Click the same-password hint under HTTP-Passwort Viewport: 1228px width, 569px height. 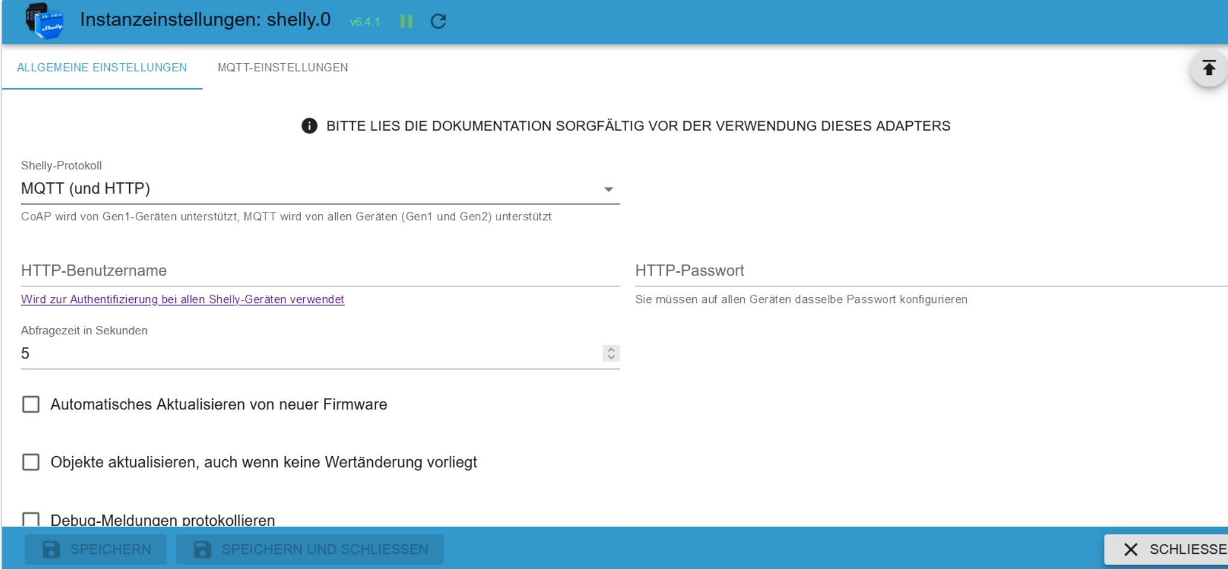pyautogui.click(x=801, y=300)
